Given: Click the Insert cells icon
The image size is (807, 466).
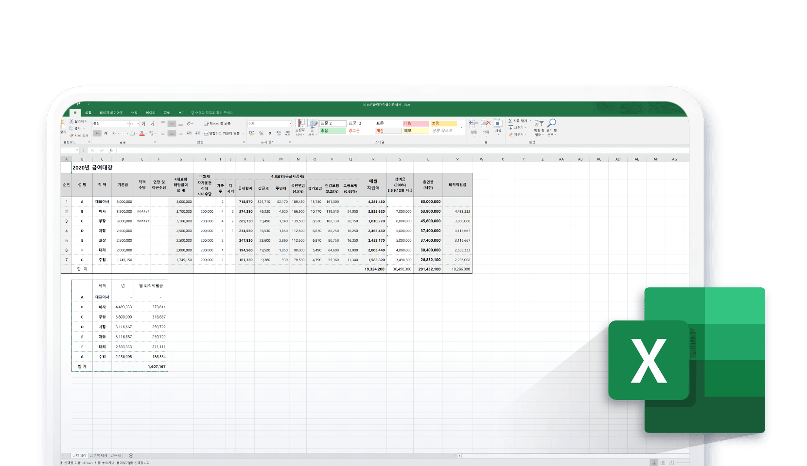Looking at the screenshot, I should 474,124.
